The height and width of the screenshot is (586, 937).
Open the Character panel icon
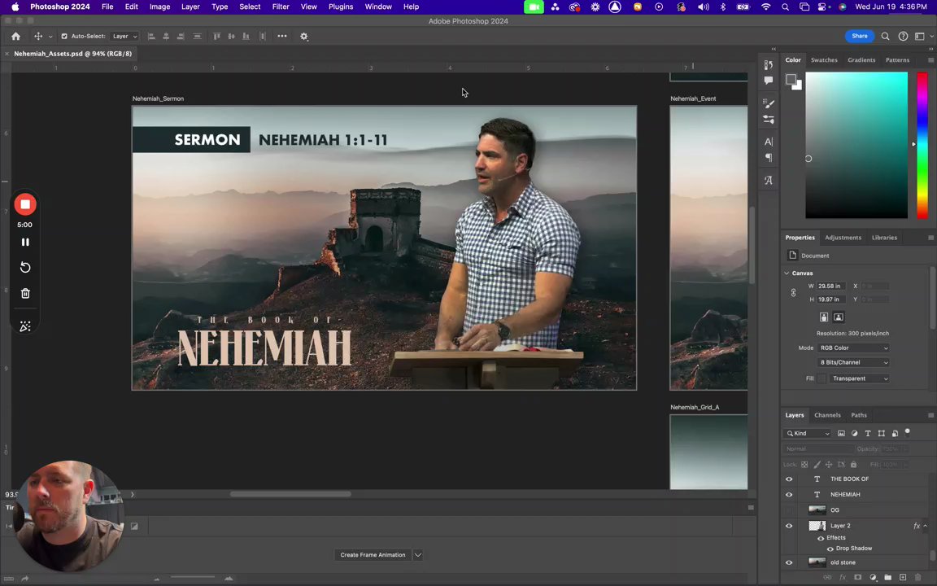[769, 142]
